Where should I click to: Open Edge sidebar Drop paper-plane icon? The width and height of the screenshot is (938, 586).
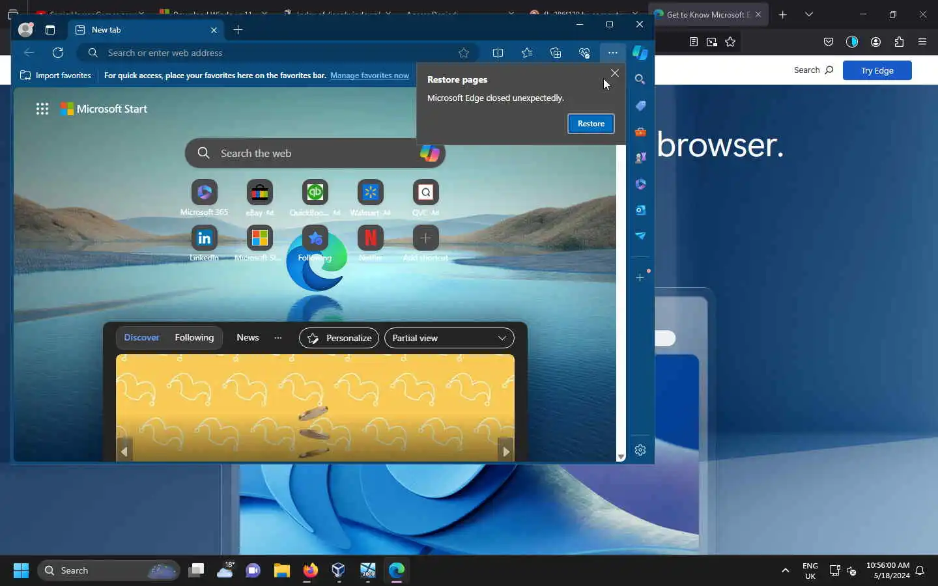click(x=640, y=236)
